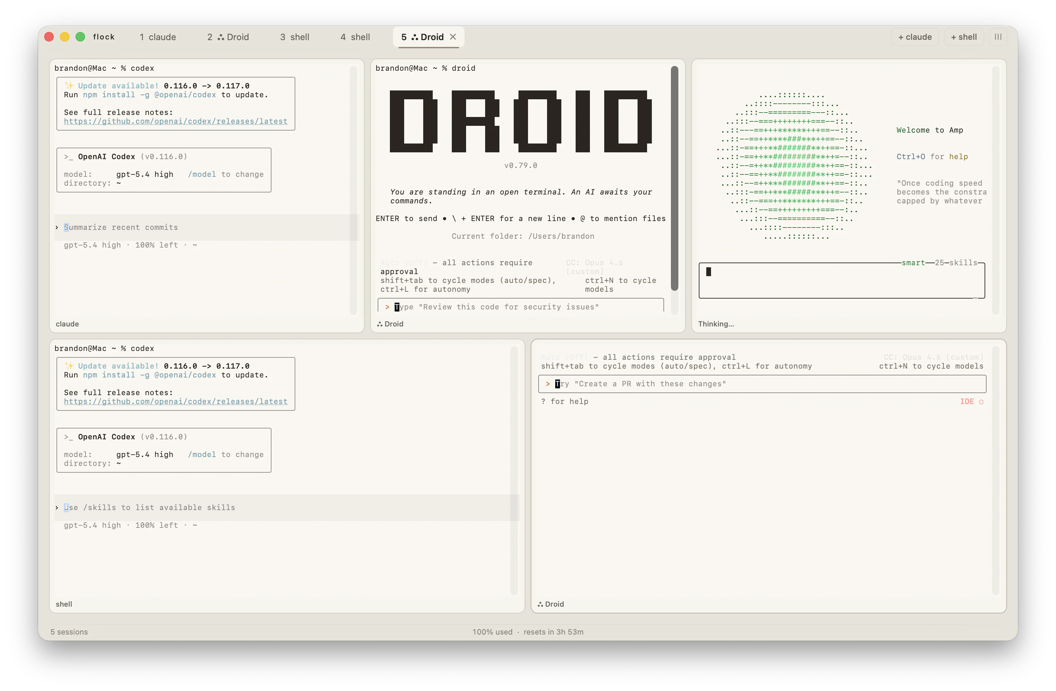Add a new shell session

(964, 37)
